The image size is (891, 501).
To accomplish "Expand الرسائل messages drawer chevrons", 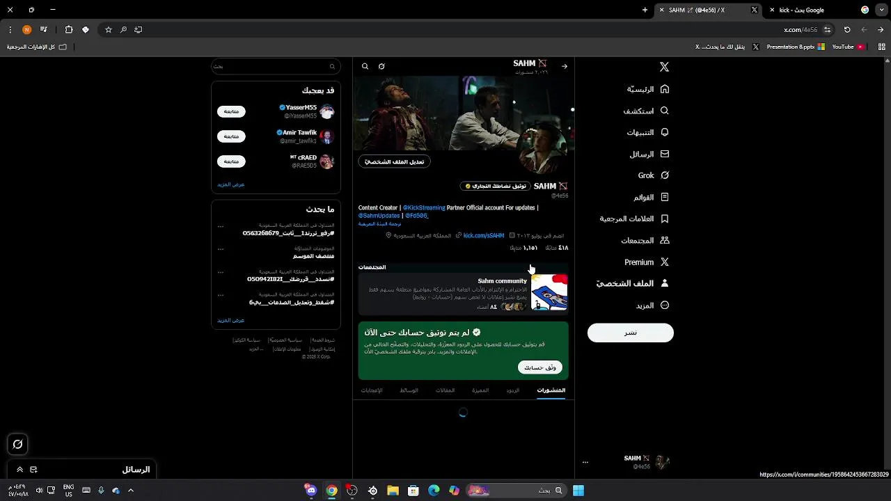I will pyautogui.click(x=20, y=470).
